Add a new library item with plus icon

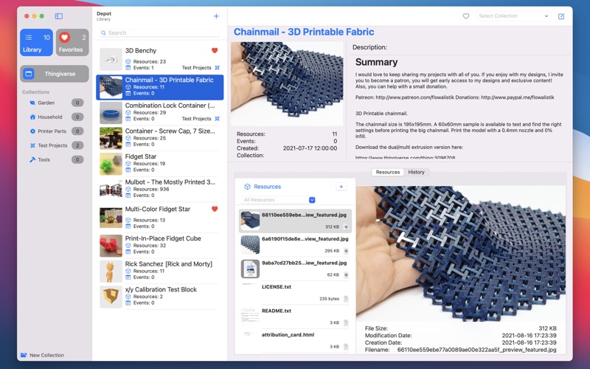coord(216,16)
